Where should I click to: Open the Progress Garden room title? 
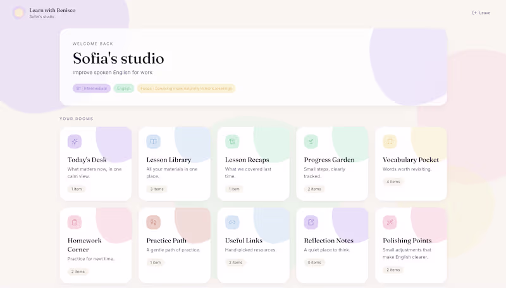pyautogui.click(x=329, y=160)
